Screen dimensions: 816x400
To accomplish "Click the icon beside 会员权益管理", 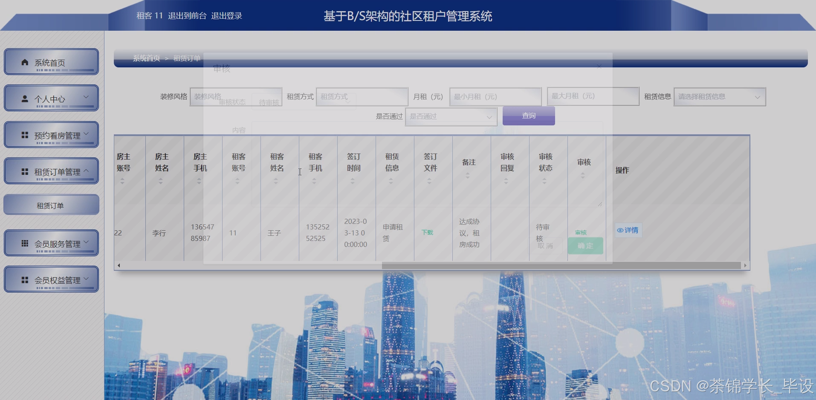I will click(x=24, y=279).
